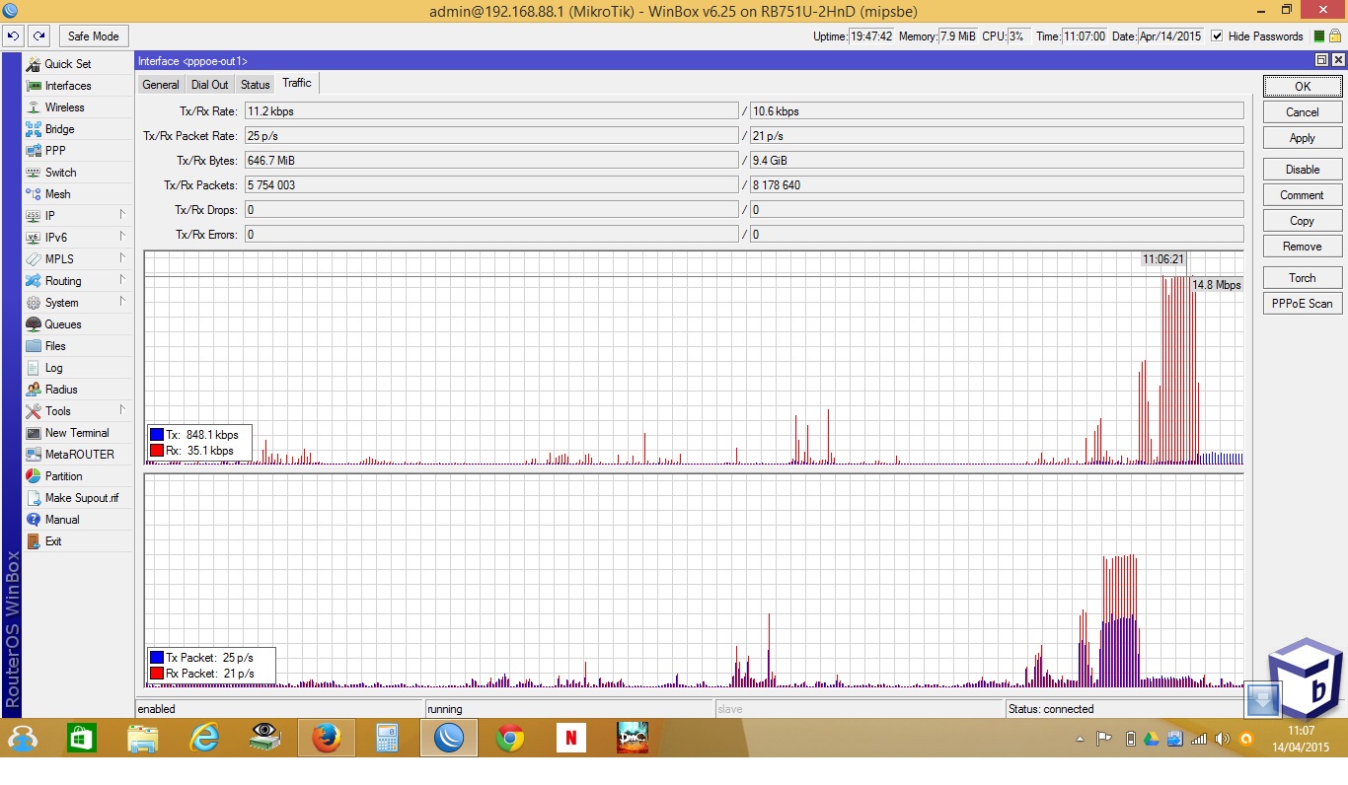Image resolution: width=1348 pixels, height=785 pixels.
Task: Expand the MPLS submenu
Action: (x=122, y=259)
